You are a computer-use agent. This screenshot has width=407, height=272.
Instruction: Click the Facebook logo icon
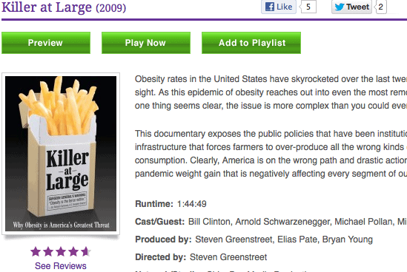click(270, 7)
